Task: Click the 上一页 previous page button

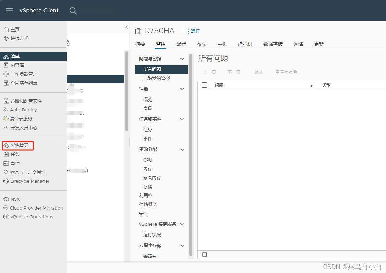Action: 210,72
